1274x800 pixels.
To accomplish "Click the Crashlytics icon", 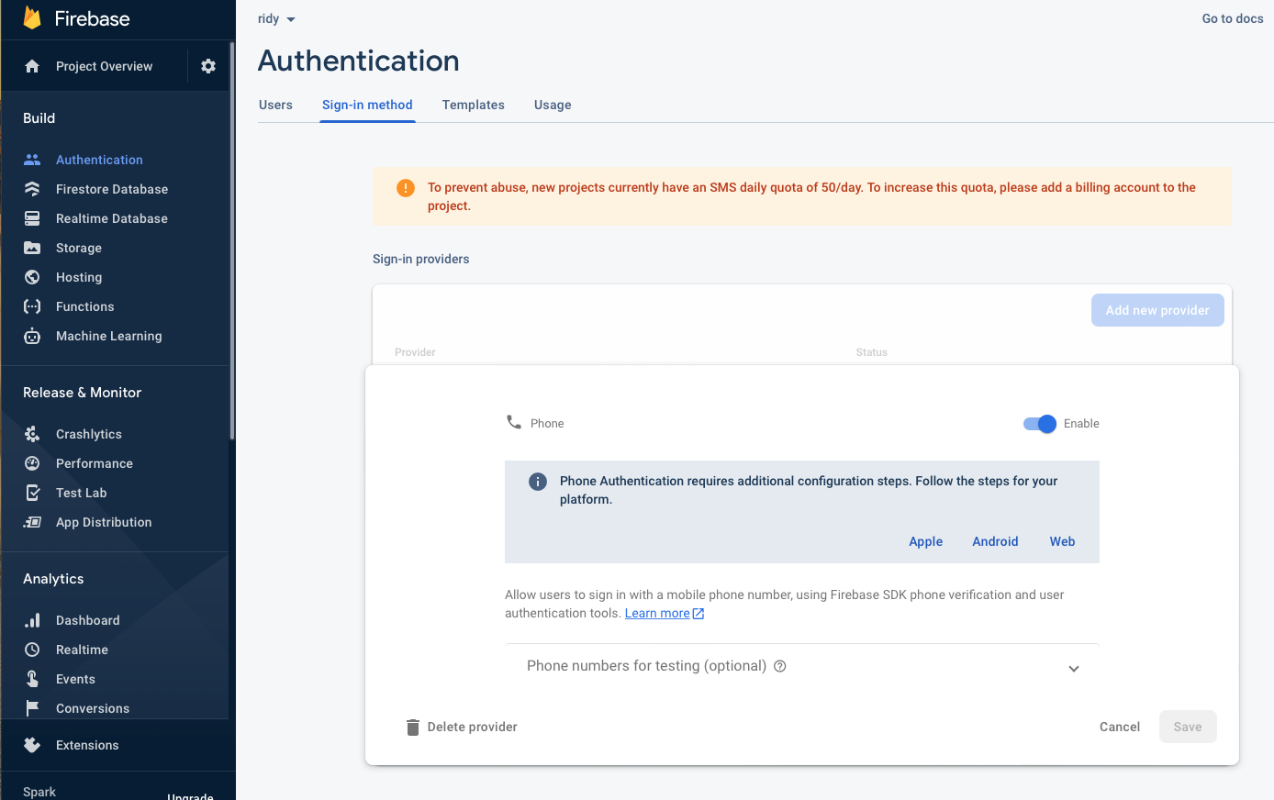I will click(x=32, y=434).
